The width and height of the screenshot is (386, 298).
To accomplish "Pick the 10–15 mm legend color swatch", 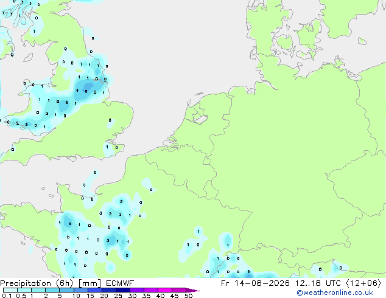I will tap(81, 290).
